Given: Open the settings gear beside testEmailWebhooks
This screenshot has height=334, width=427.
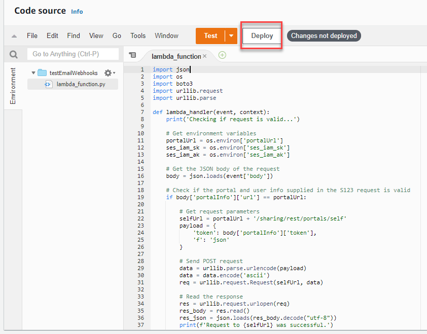Looking at the screenshot, I should pos(108,72).
